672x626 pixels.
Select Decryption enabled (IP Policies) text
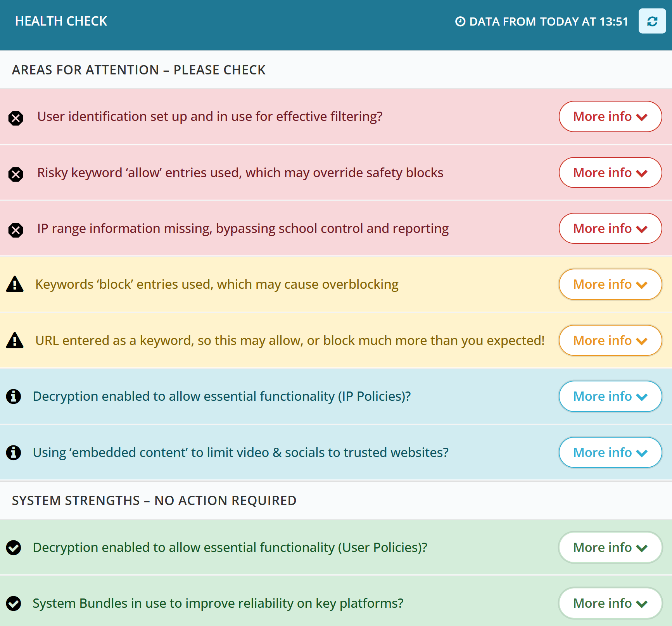[222, 397]
